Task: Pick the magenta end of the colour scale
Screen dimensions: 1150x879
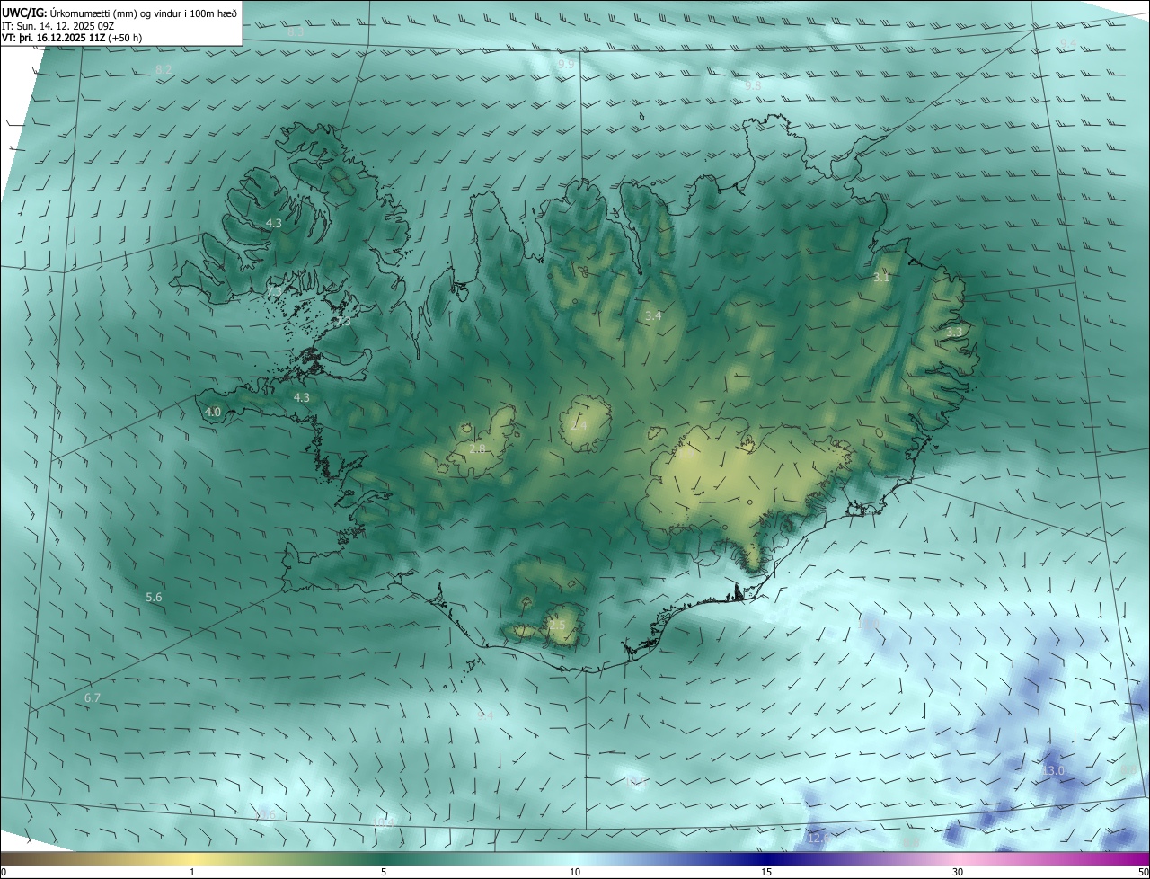Action: (1134, 858)
